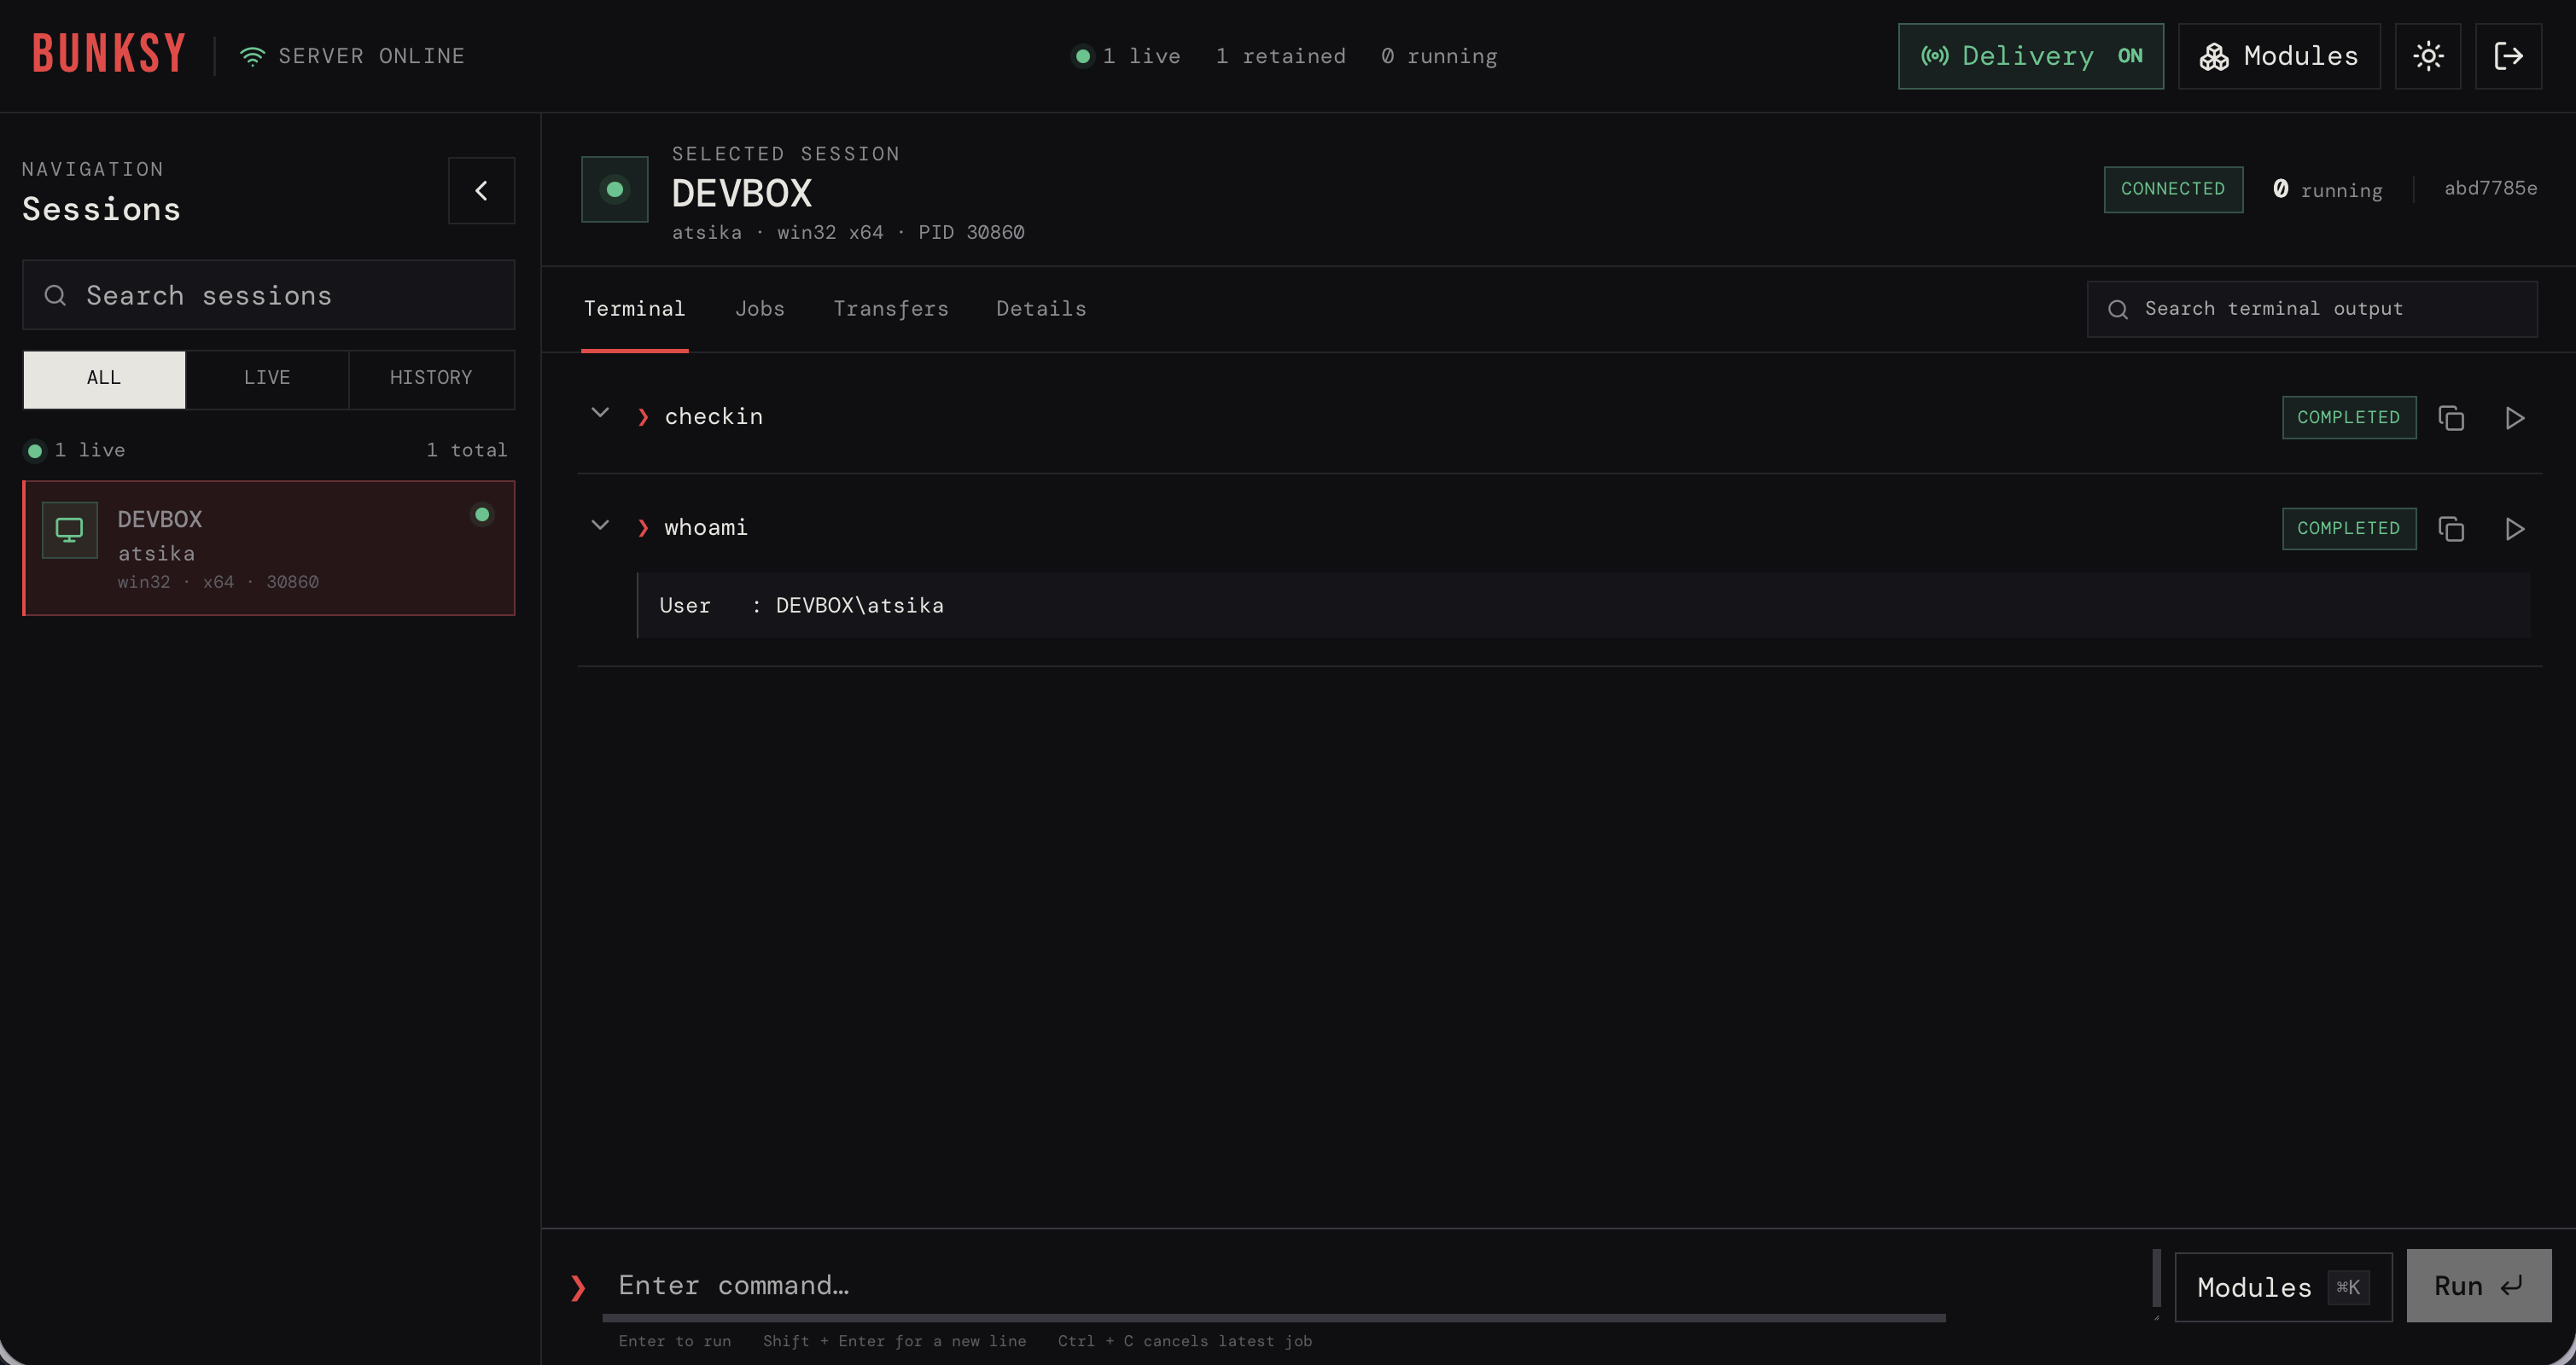The height and width of the screenshot is (1365, 2576).
Task: Click the checkin command text
Action: (714, 416)
